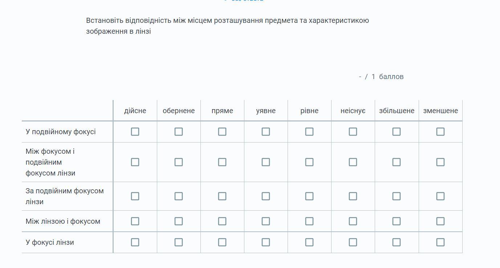This screenshot has width=500, height=268.
Task: Check 'обернене' for 'У подвійному фокусі'
Action: (x=178, y=132)
